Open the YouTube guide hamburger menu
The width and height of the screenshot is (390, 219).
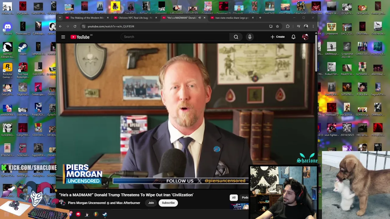(x=63, y=37)
